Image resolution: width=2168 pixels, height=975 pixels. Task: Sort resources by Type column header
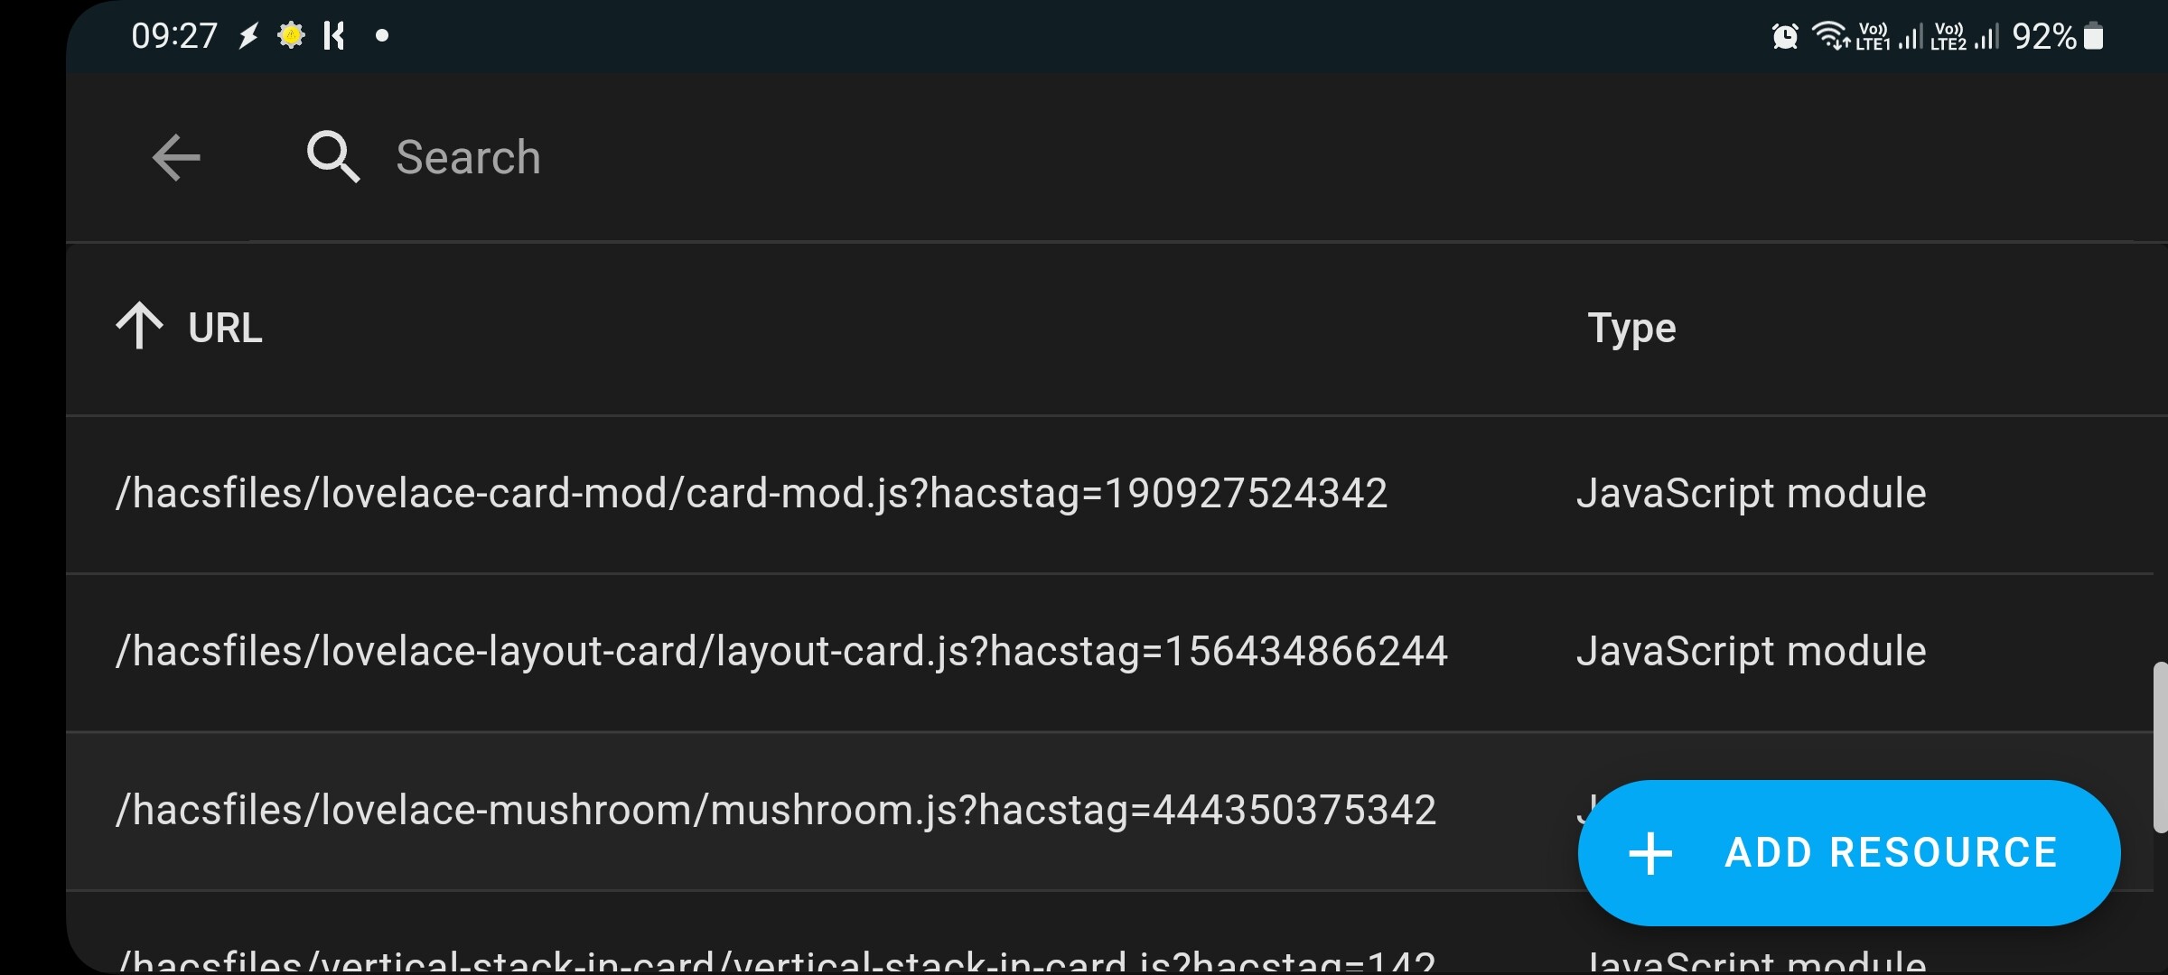pyautogui.click(x=1631, y=329)
